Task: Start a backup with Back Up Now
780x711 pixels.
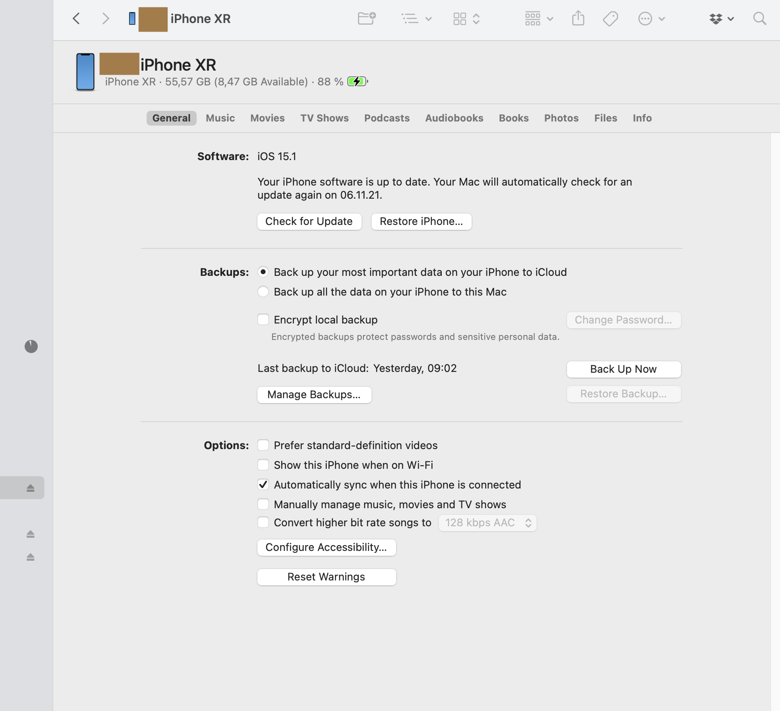Action: [x=624, y=369]
